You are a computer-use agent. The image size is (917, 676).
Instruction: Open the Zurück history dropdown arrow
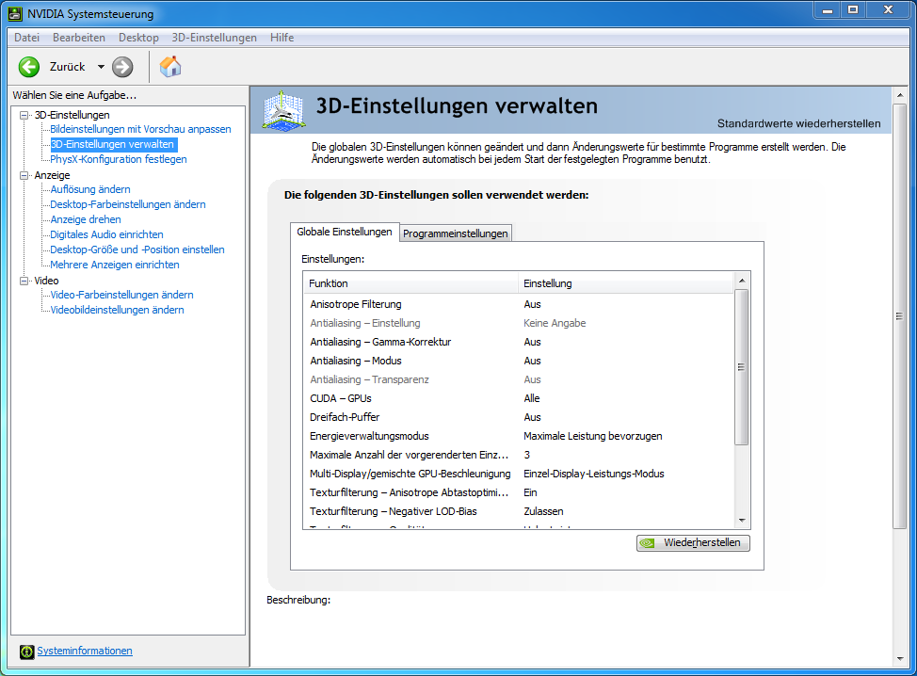coord(101,67)
